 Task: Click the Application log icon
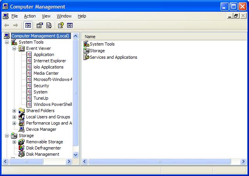coord(29,55)
